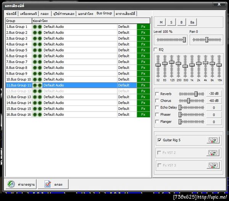Click the green Fx cell of Bus Group 1
The image size is (229, 201).
(143, 27)
